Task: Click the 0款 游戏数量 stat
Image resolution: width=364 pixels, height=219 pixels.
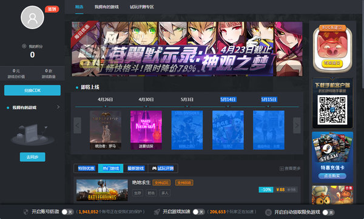Action: click(x=49, y=73)
